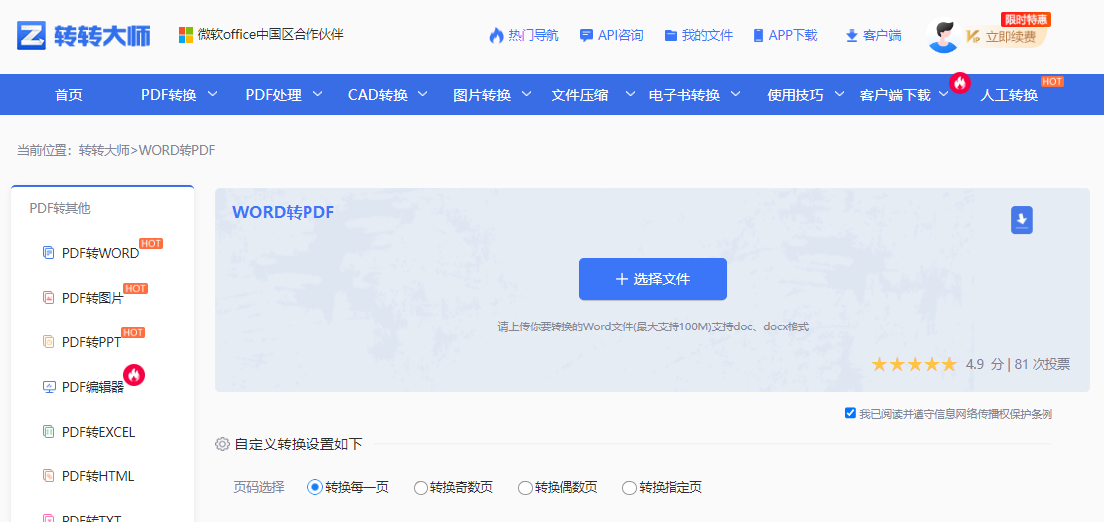Open PDF编辑器 in the sidebar
The image size is (1104, 522).
[x=93, y=387]
